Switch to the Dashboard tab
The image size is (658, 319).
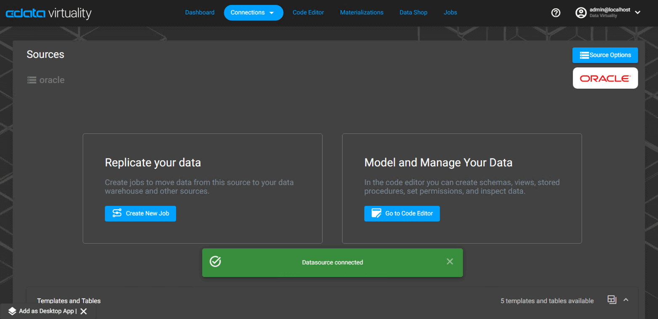(x=200, y=13)
